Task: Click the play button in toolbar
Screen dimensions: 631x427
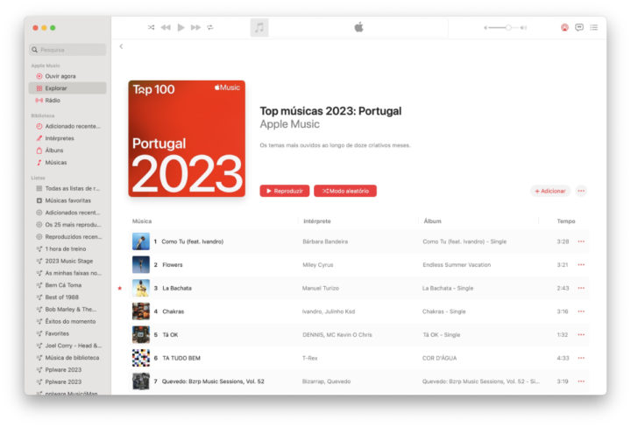Action: click(x=181, y=27)
